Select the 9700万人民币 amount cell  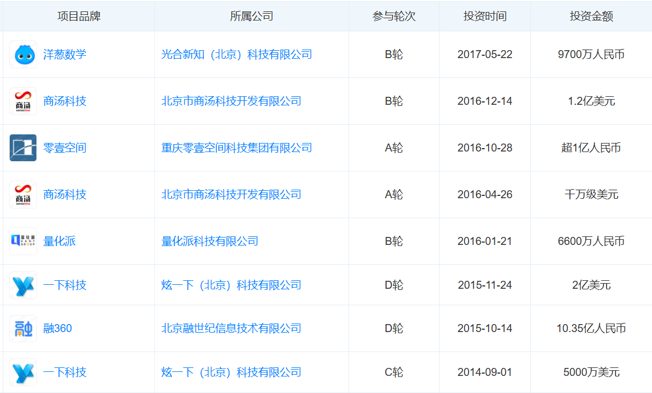pos(591,55)
